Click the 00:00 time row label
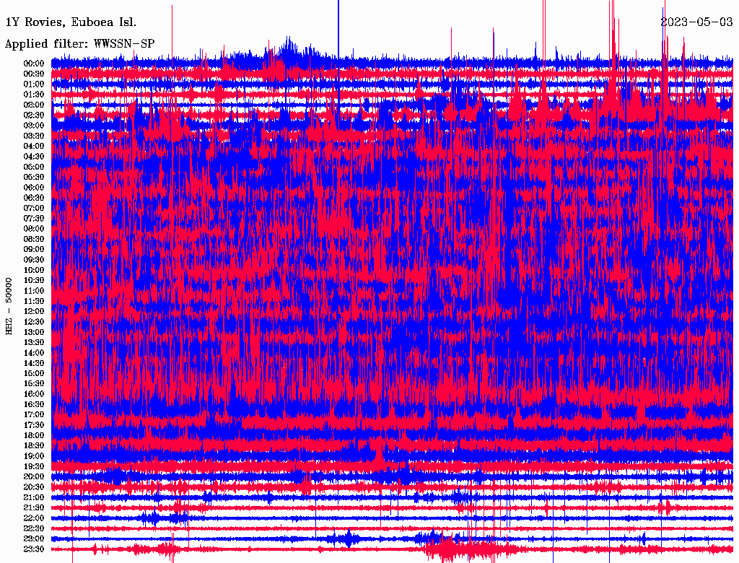 coord(34,64)
